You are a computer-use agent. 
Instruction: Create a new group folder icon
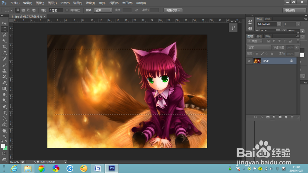pyautogui.click(x=280, y=117)
